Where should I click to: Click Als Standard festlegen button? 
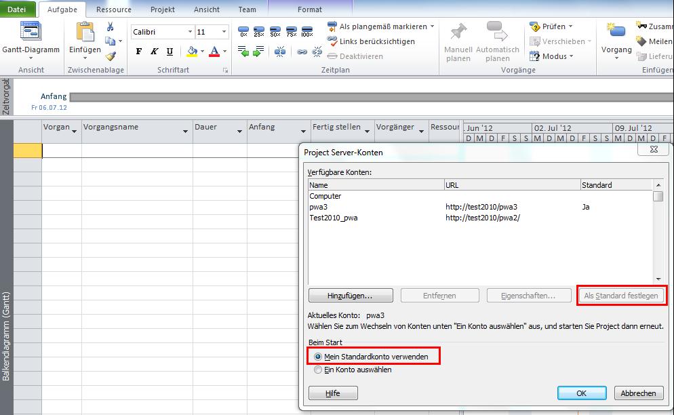click(x=621, y=296)
